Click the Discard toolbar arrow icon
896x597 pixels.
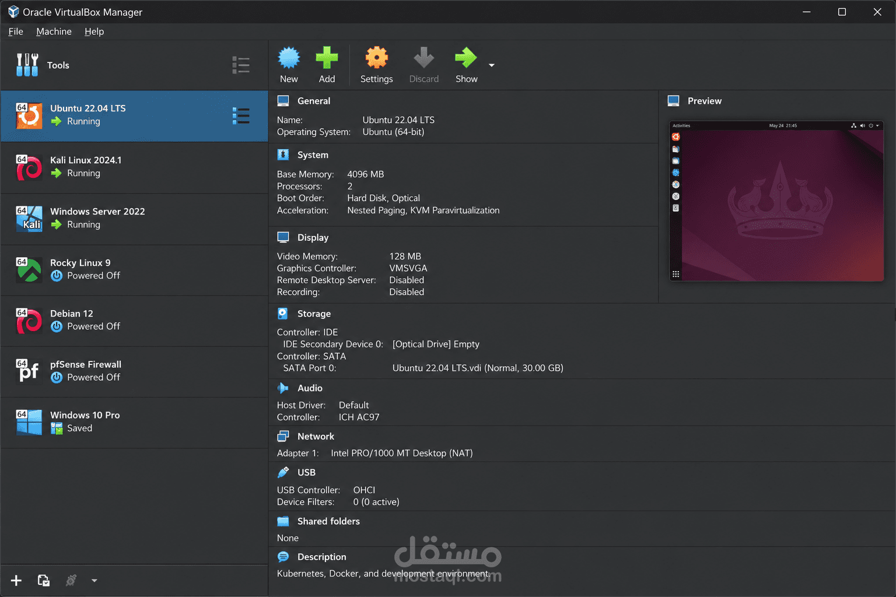pyautogui.click(x=423, y=58)
